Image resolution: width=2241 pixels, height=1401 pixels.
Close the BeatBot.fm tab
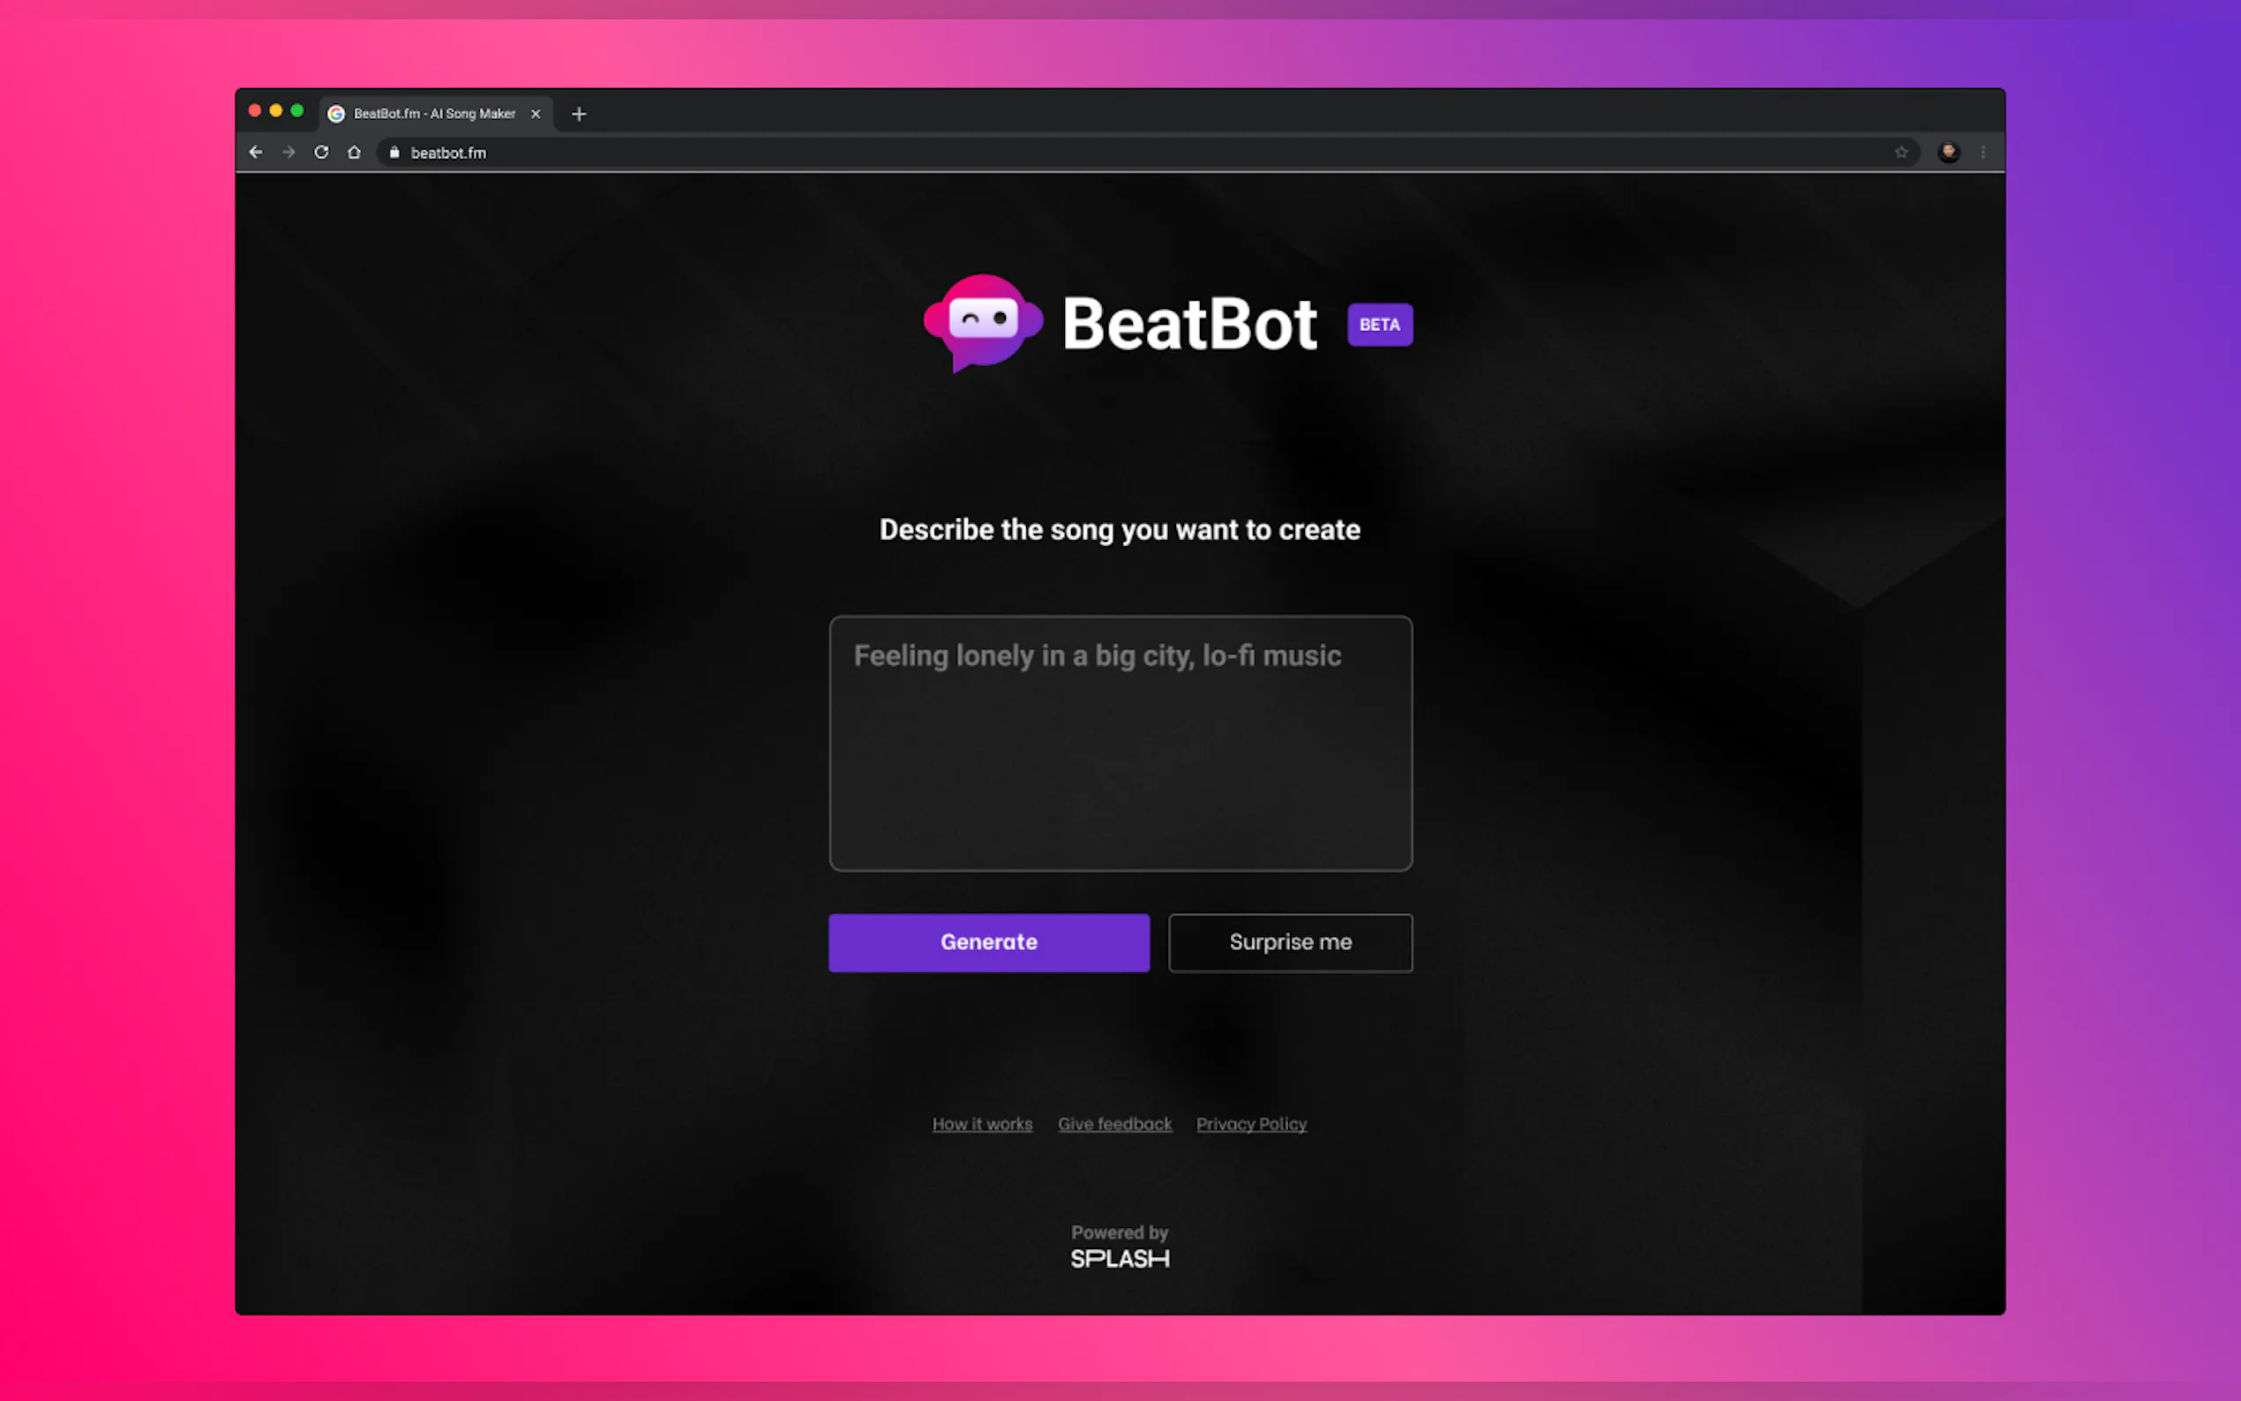[536, 114]
